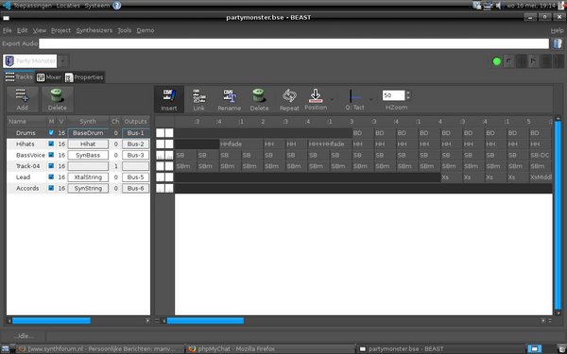Click the blue help question mark in top panel
567x354 pixels.
tap(117, 6)
